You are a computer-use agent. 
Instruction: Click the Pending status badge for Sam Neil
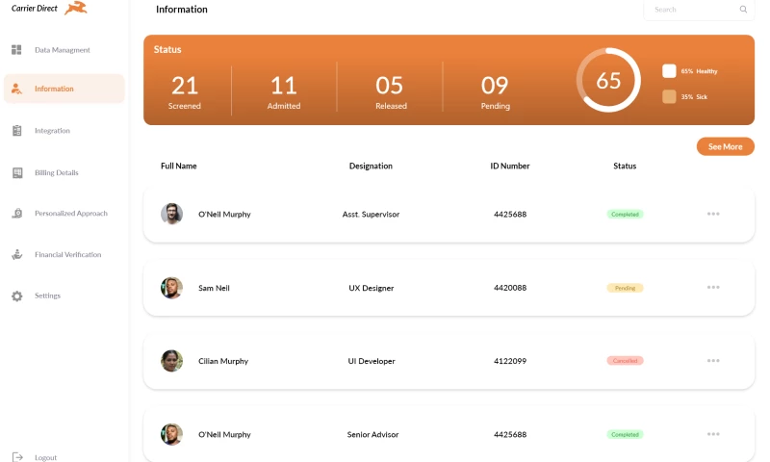point(625,288)
